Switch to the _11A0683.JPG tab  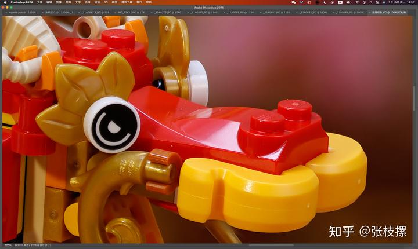tap(278, 12)
